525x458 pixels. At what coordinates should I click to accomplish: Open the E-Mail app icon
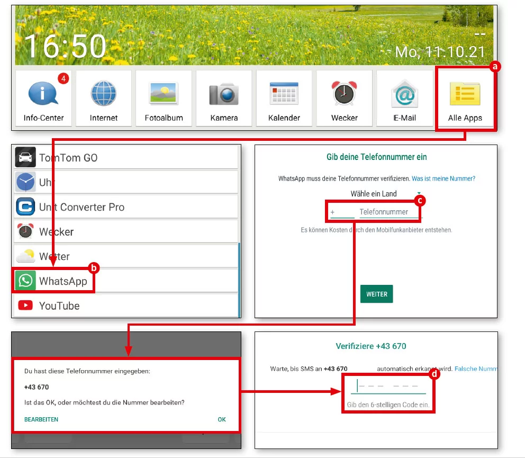click(x=404, y=98)
